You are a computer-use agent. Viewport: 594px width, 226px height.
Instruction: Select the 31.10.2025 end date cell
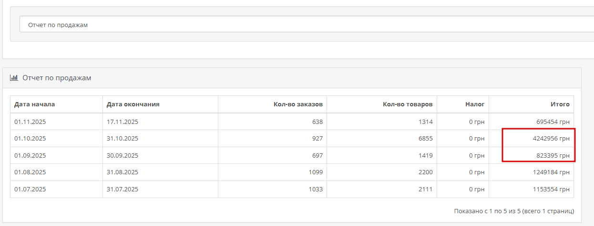click(x=123, y=139)
